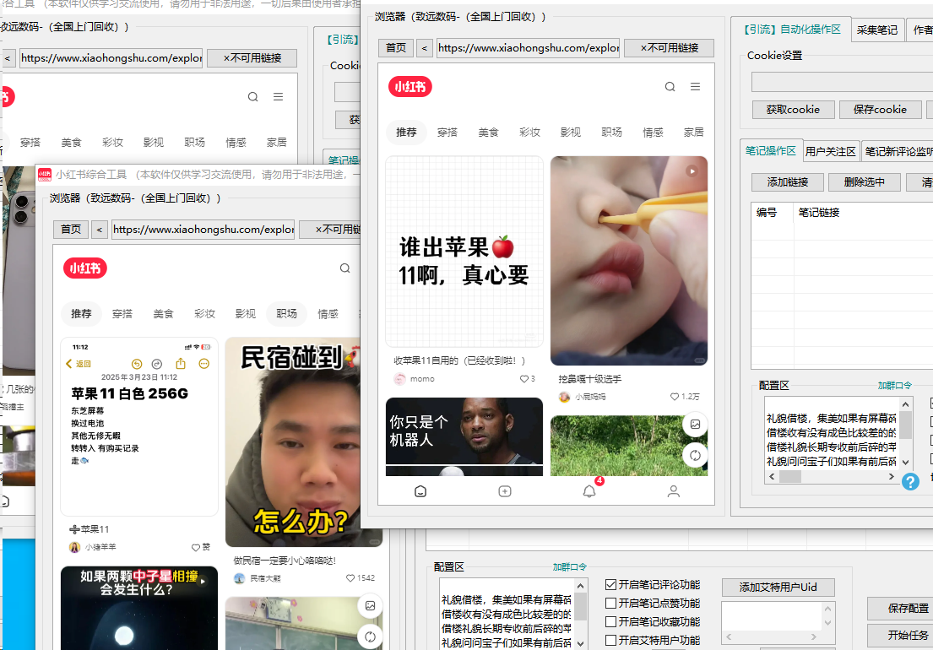The width and height of the screenshot is (933, 650).
Task: Open 民宿大熊's avatar
Action: [239, 578]
